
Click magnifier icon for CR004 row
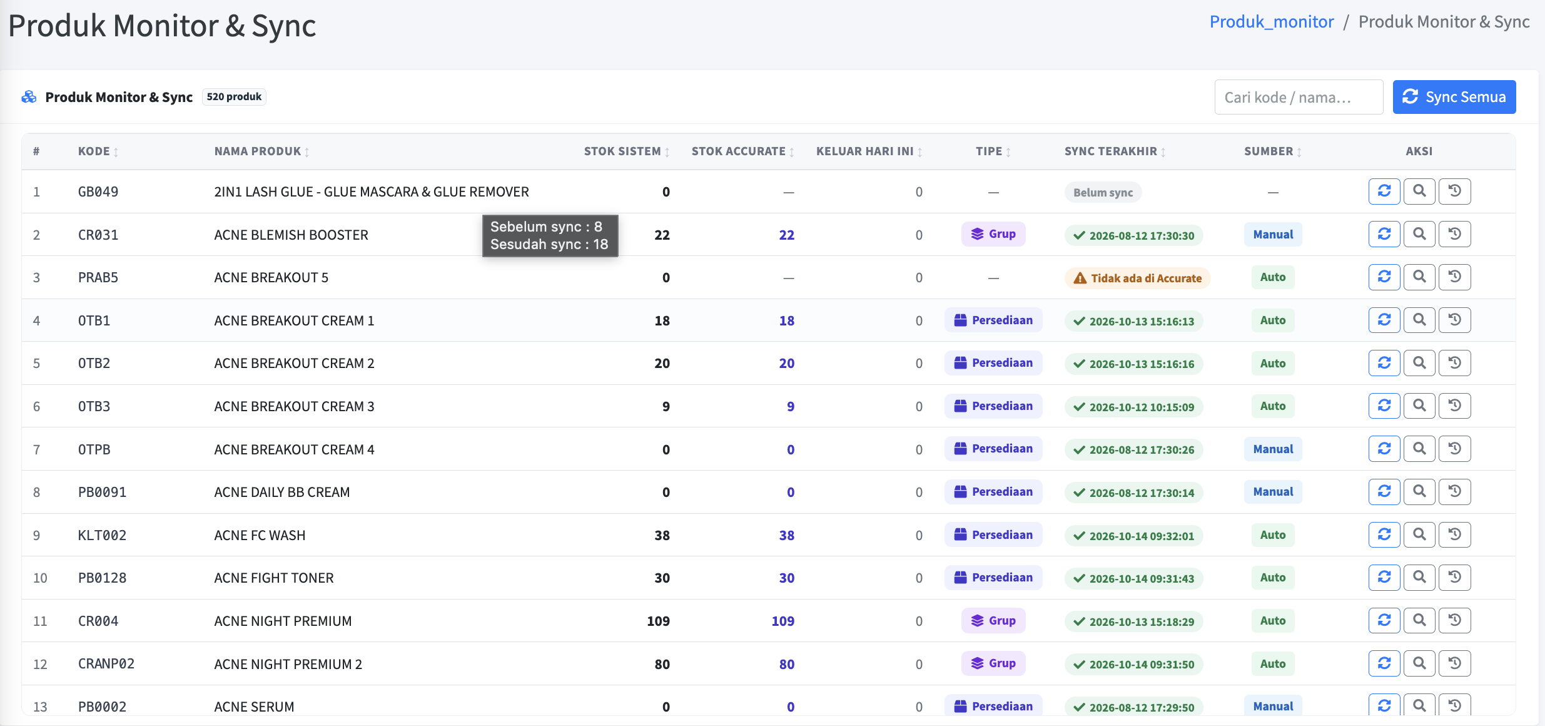(1419, 621)
